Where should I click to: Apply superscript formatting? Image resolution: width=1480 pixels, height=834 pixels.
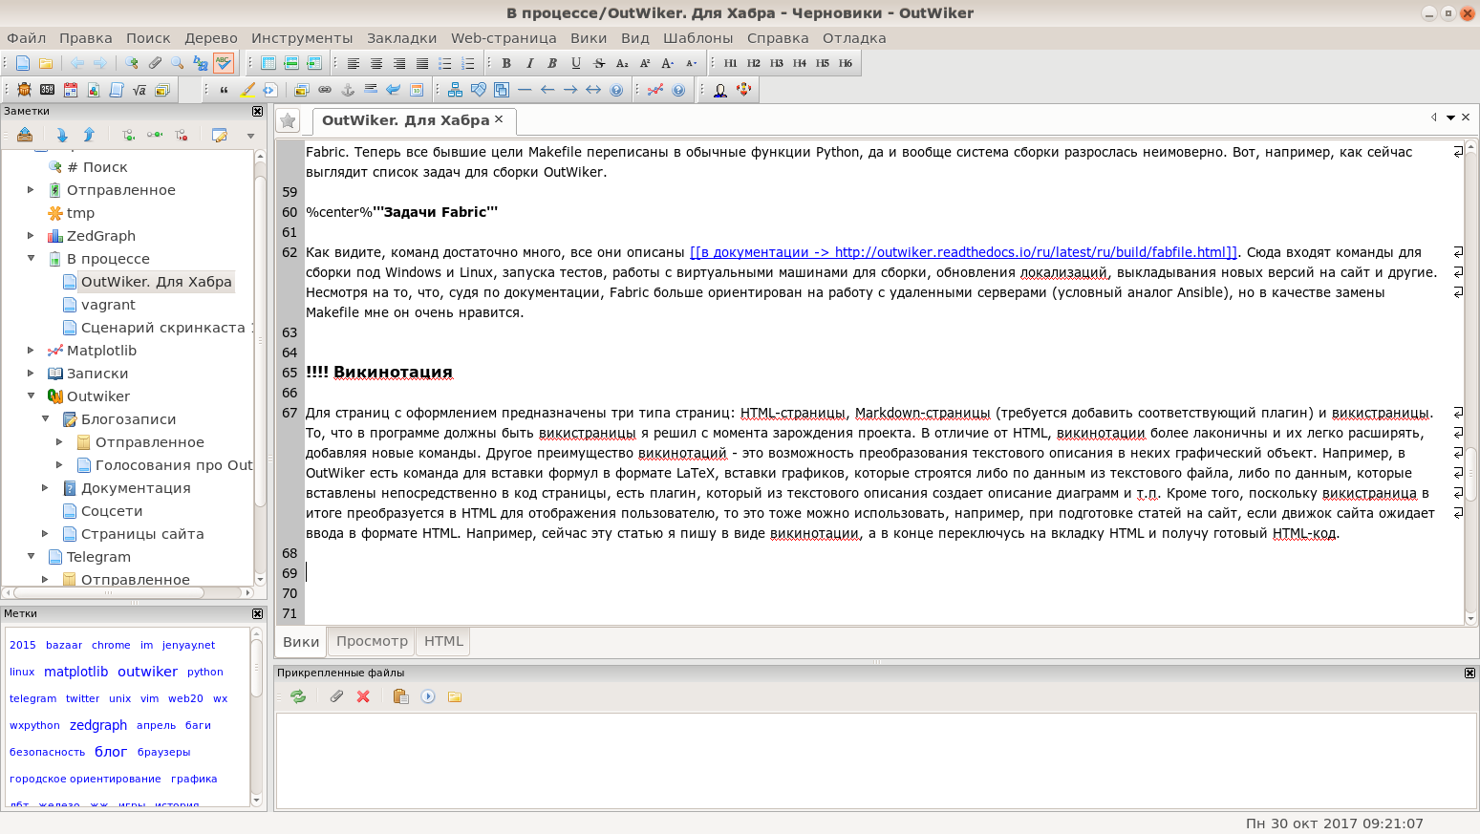(645, 63)
